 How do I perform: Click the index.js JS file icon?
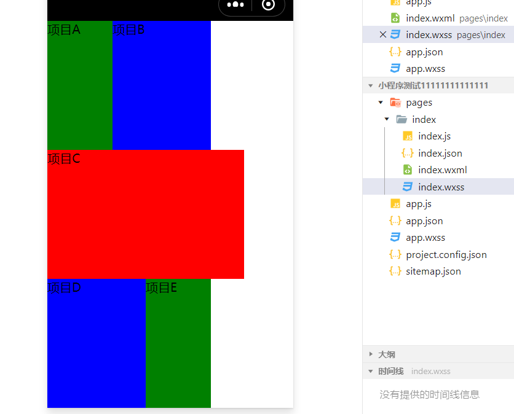click(x=408, y=136)
